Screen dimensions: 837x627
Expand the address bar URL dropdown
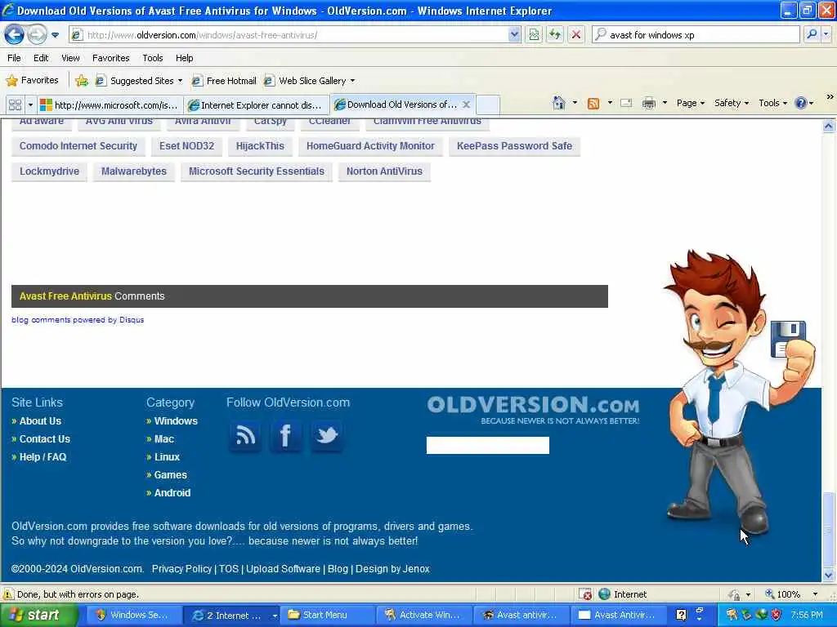pos(514,34)
